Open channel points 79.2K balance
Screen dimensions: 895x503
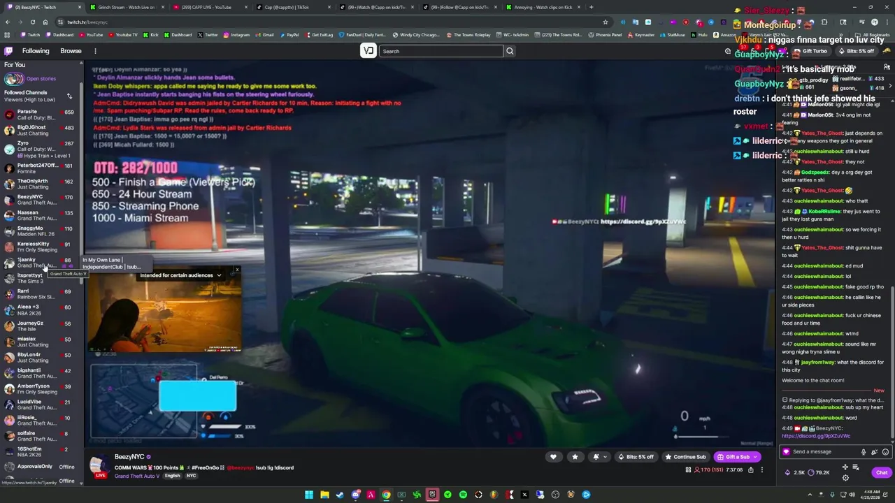click(820, 473)
